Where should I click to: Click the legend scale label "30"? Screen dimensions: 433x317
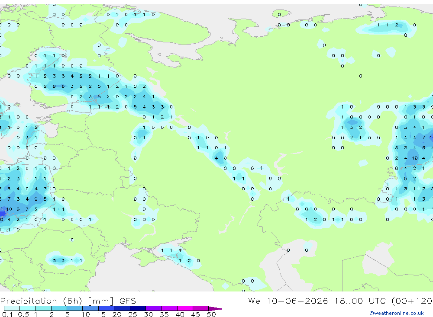pos(148,314)
